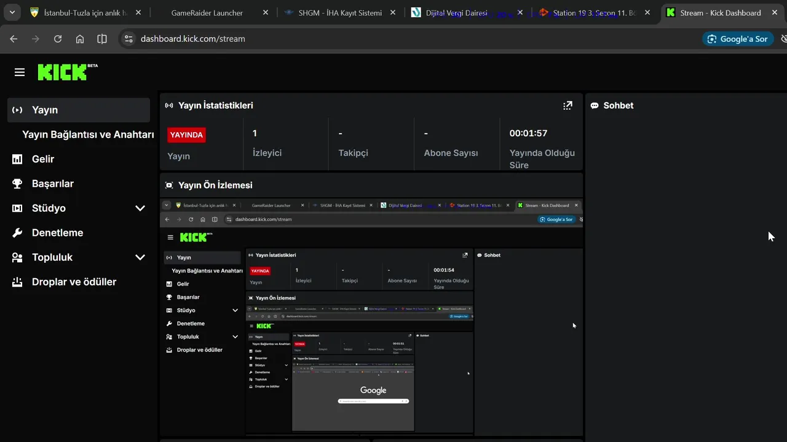
Task: Click the Sohbet chat bubble icon
Action: (x=595, y=106)
